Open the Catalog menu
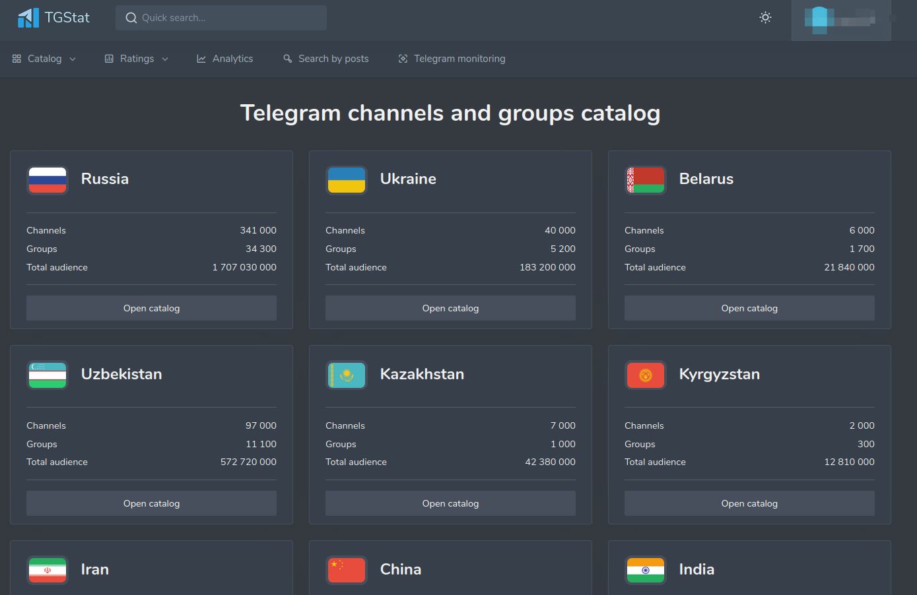917x595 pixels. (x=44, y=59)
